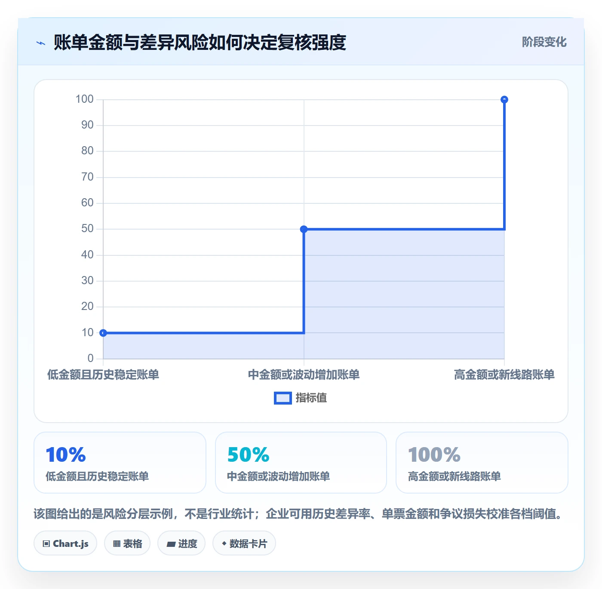Open the 10% 低金额且历史稳定账单 card

pyautogui.click(x=120, y=463)
